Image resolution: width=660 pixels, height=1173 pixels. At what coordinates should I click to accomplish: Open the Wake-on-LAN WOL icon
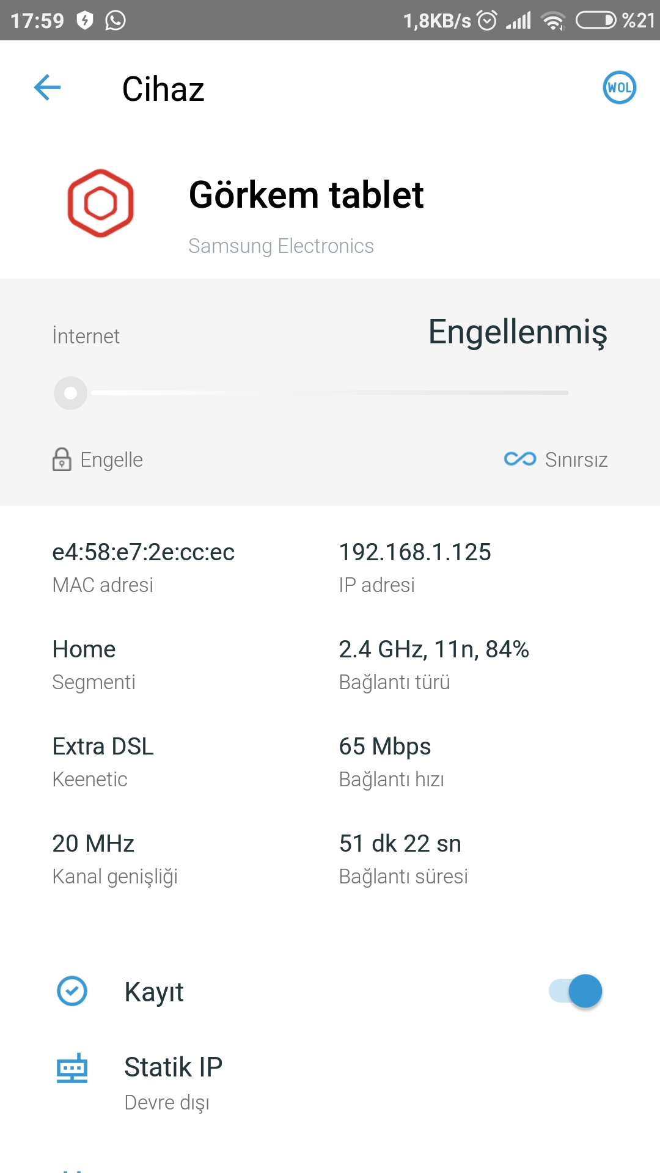coord(619,88)
